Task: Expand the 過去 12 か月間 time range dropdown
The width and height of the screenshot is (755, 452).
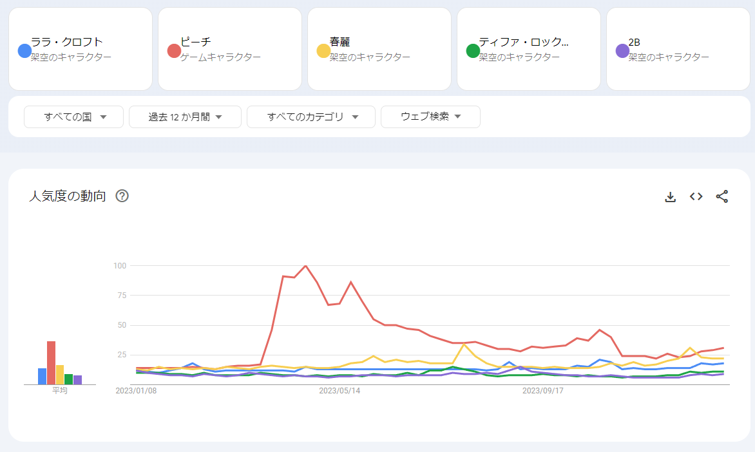Action: pyautogui.click(x=185, y=117)
